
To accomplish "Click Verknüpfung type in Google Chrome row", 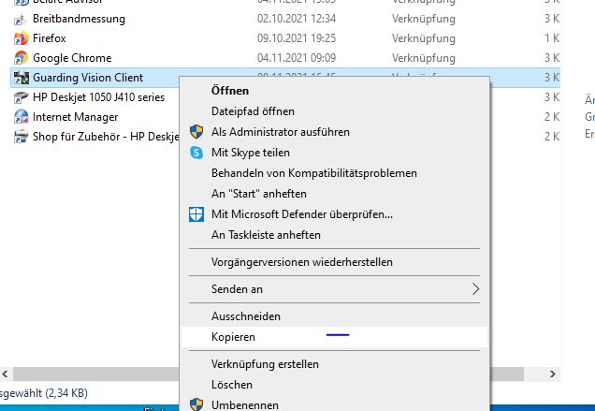I will point(424,58).
